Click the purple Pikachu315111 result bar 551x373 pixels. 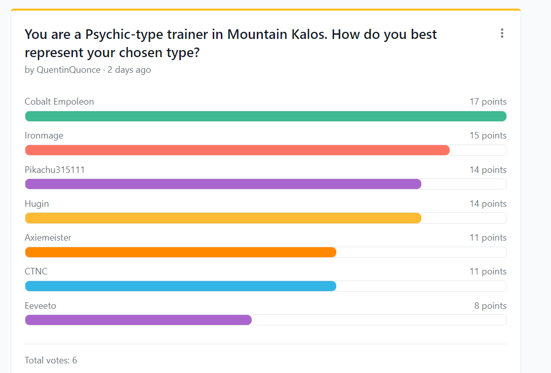coord(223,184)
